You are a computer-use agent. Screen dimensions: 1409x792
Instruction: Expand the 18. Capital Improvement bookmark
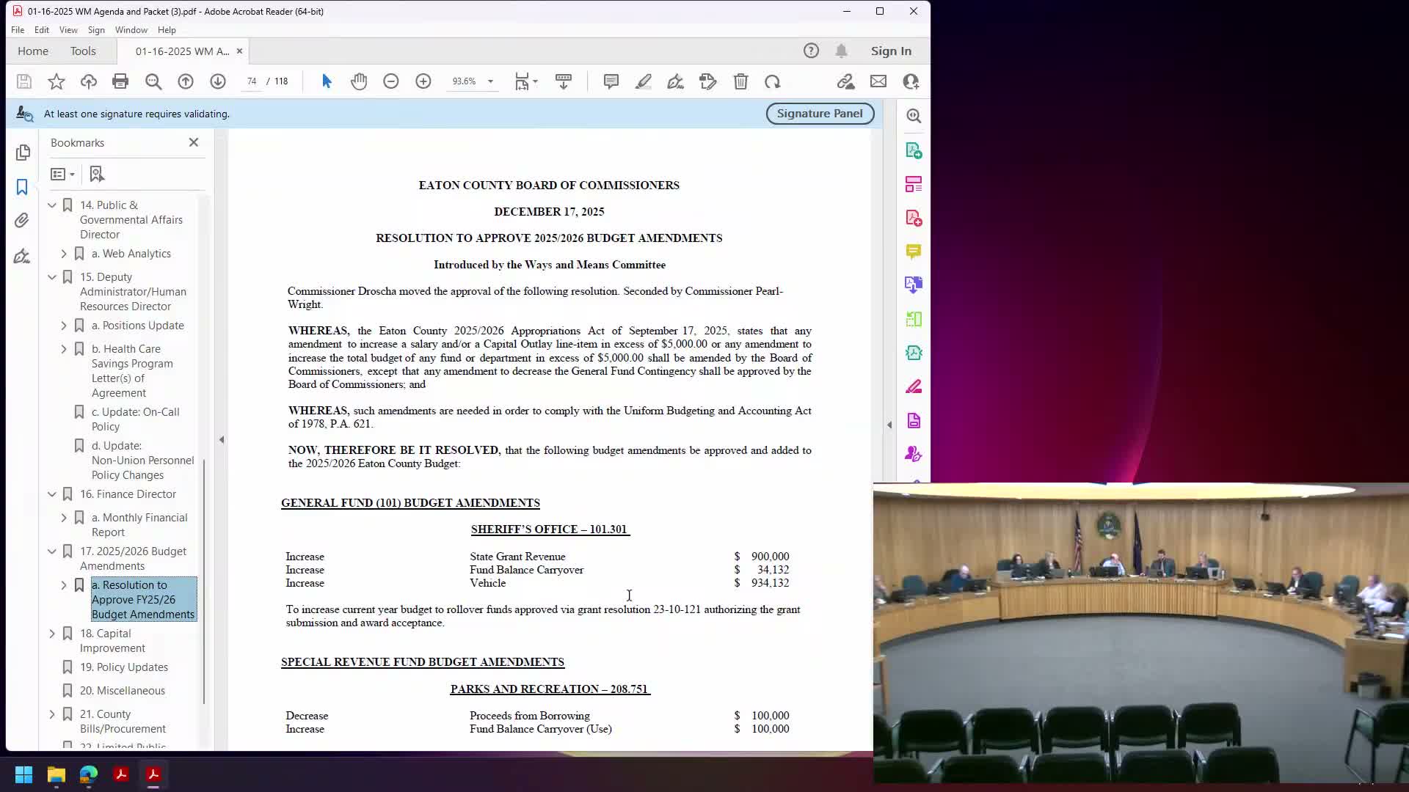coord(52,634)
